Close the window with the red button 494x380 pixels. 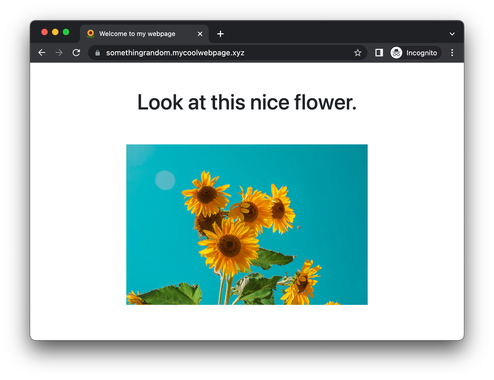click(x=45, y=32)
